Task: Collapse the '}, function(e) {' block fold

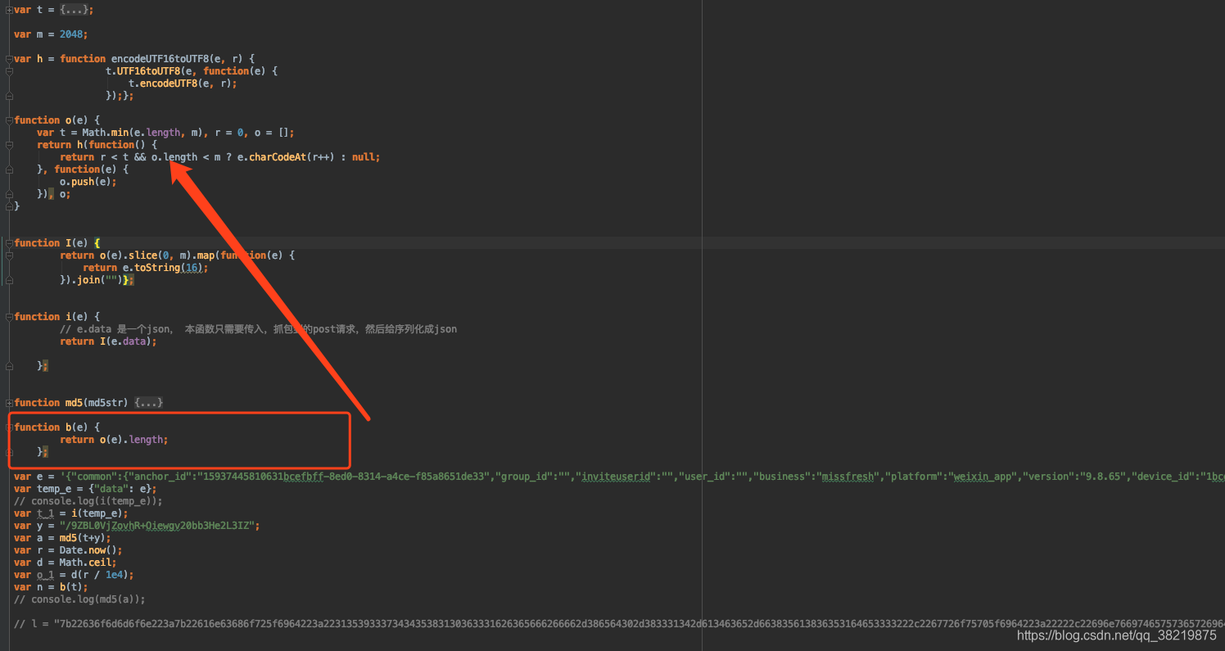Action: click(9, 170)
